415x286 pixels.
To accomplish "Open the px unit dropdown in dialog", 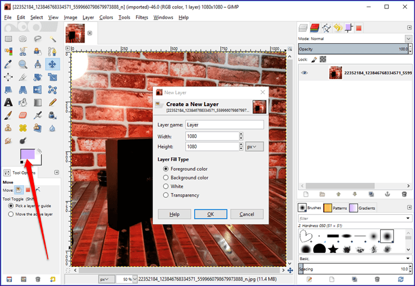I will pos(254,146).
